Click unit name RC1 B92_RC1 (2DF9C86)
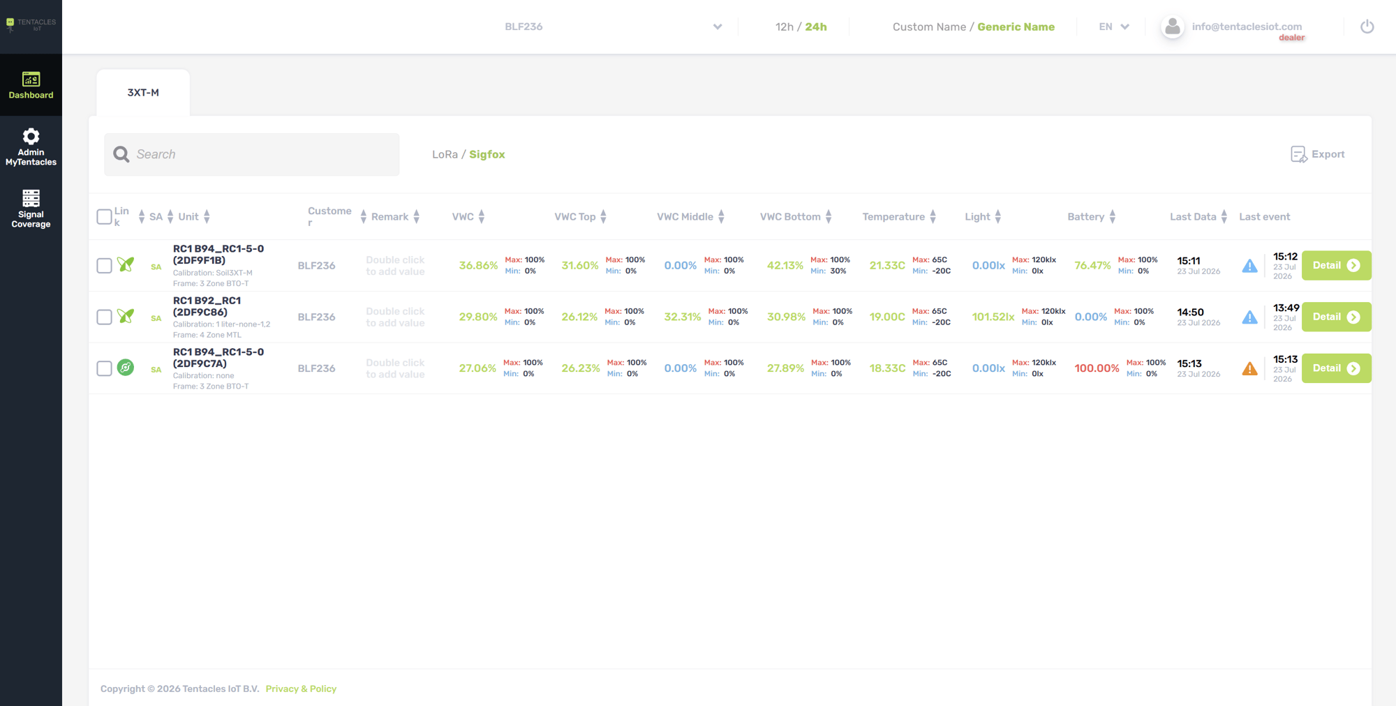1396x706 pixels. [207, 306]
